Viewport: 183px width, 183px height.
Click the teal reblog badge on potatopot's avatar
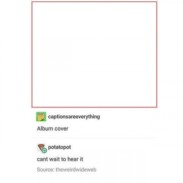[x=44, y=151]
